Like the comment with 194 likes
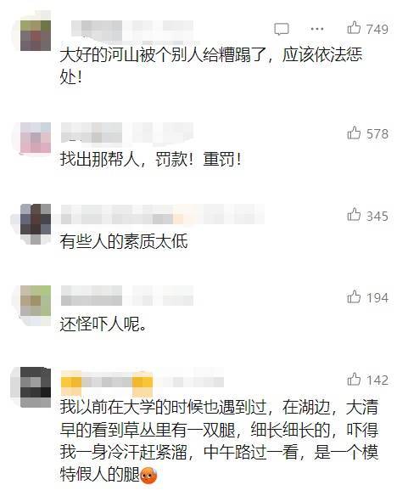This screenshot has height=496, width=408. [354, 297]
